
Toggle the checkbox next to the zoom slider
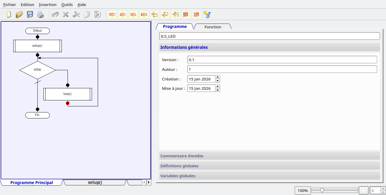coord(364,190)
